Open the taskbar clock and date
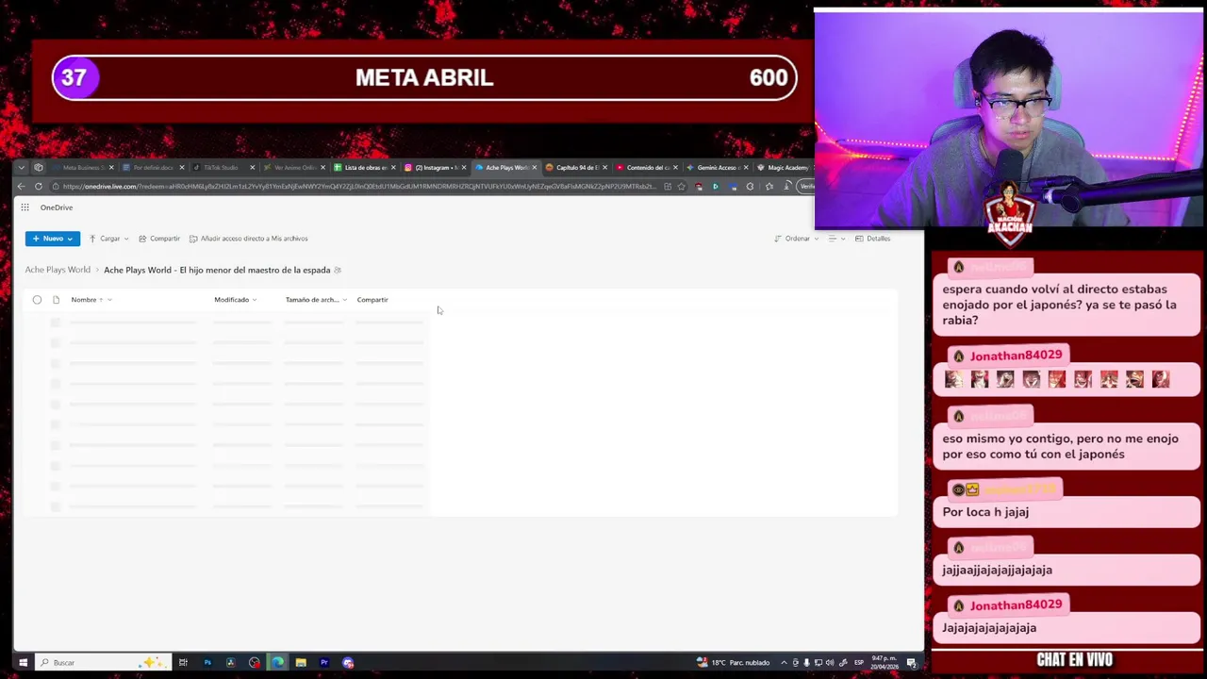The width and height of the screenshot is (1207, 679). (883, 663)
